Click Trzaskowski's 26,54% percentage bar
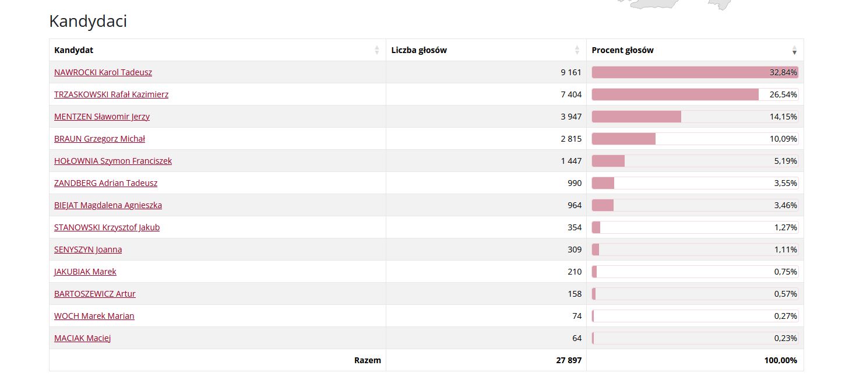 [x=675, y=94]
